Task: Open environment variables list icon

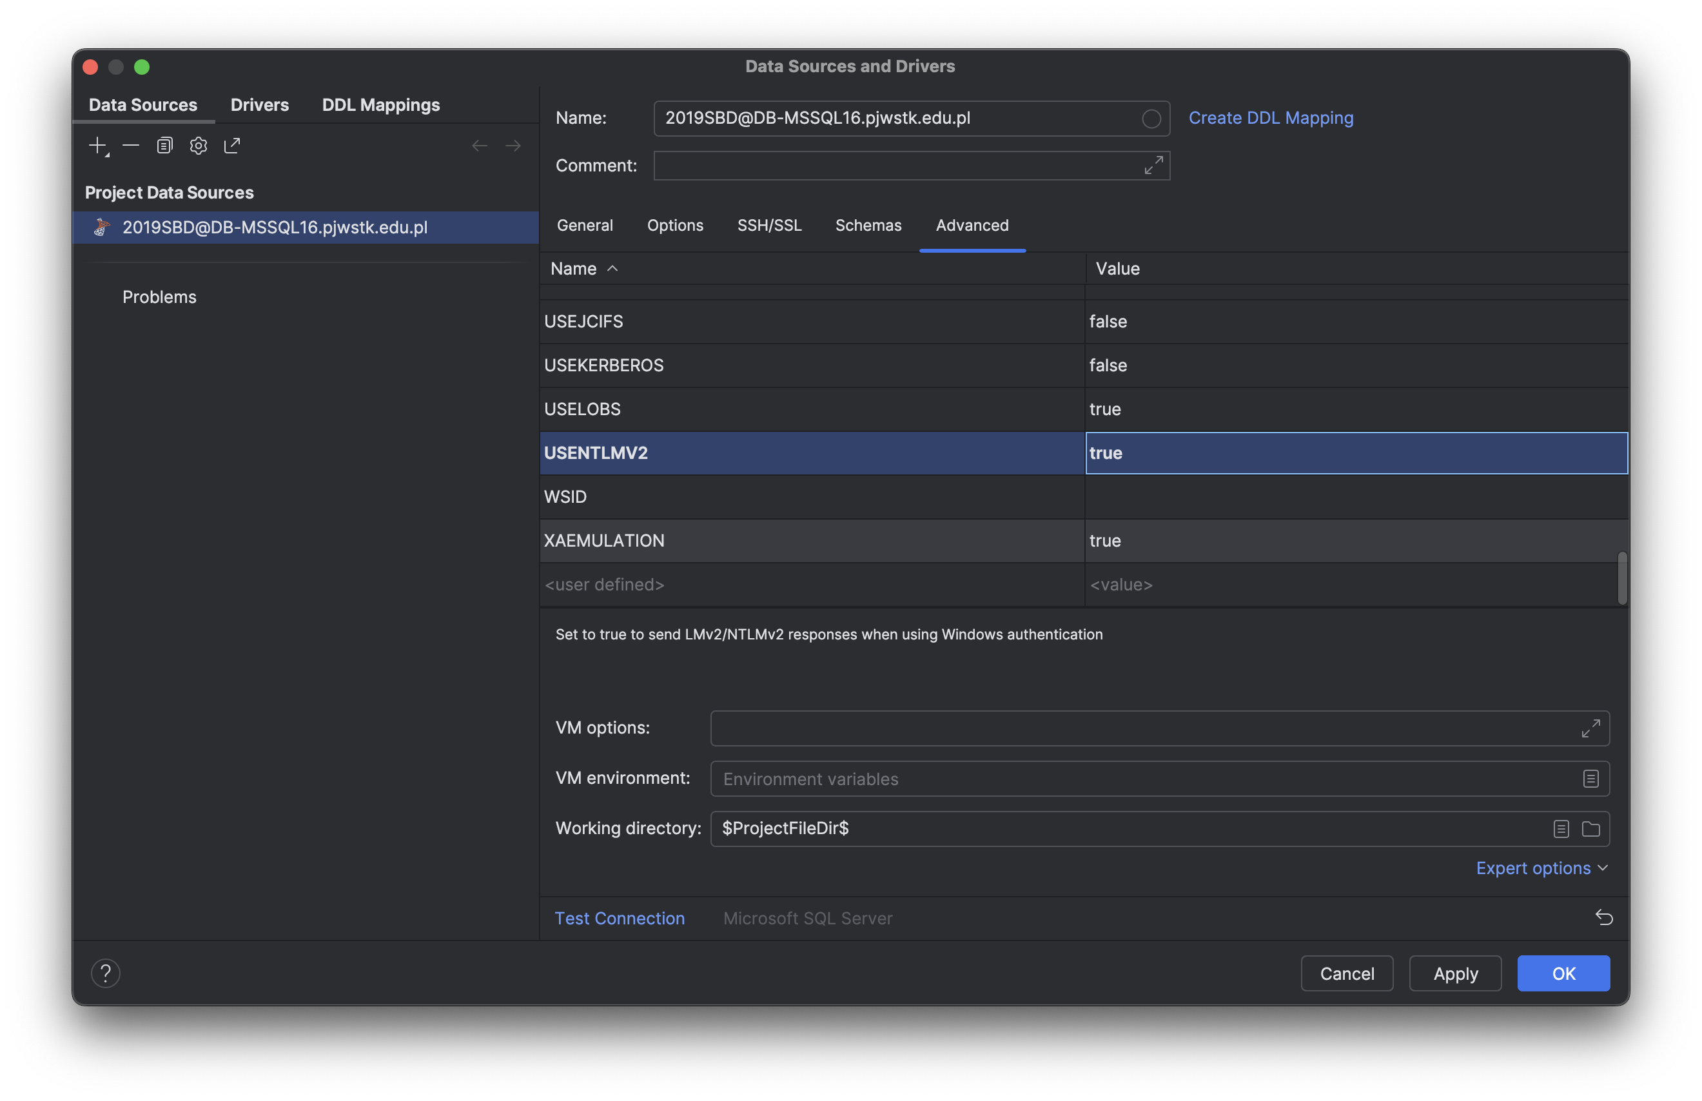Action: [x=1590, y=779]
